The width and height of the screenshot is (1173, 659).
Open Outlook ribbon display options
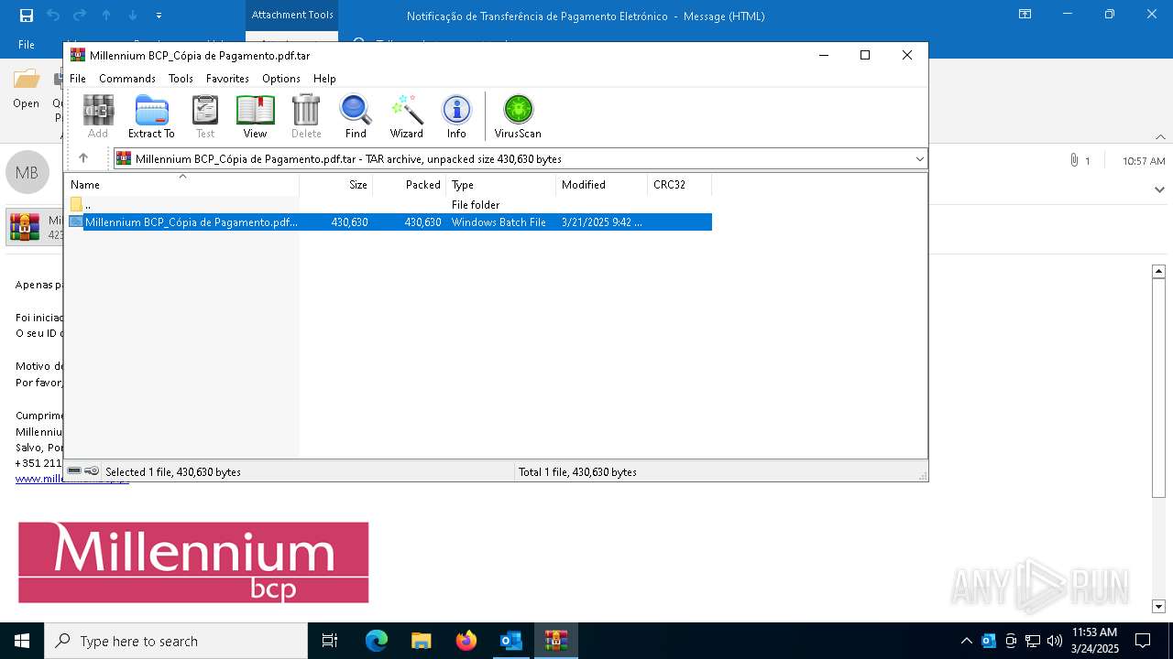click(x=1025, y=16)
